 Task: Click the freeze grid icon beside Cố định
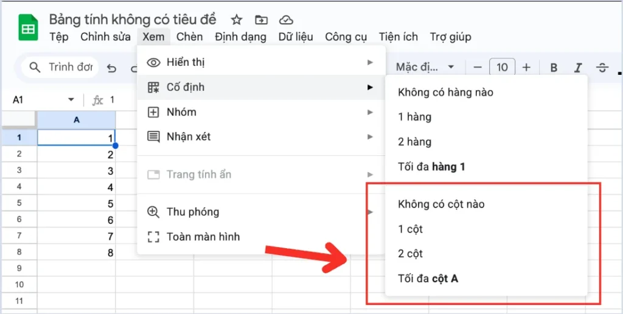click(153, 88)
